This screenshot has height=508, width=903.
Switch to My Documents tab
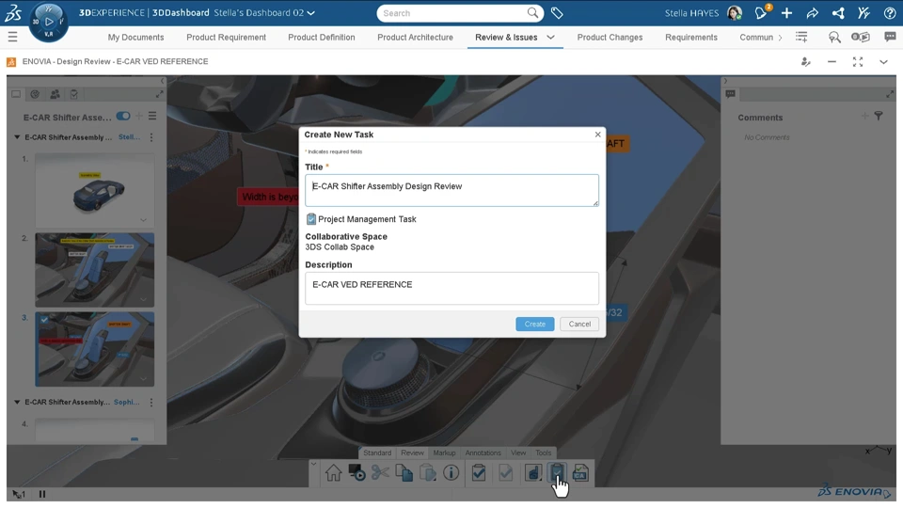tap(135, 37)
